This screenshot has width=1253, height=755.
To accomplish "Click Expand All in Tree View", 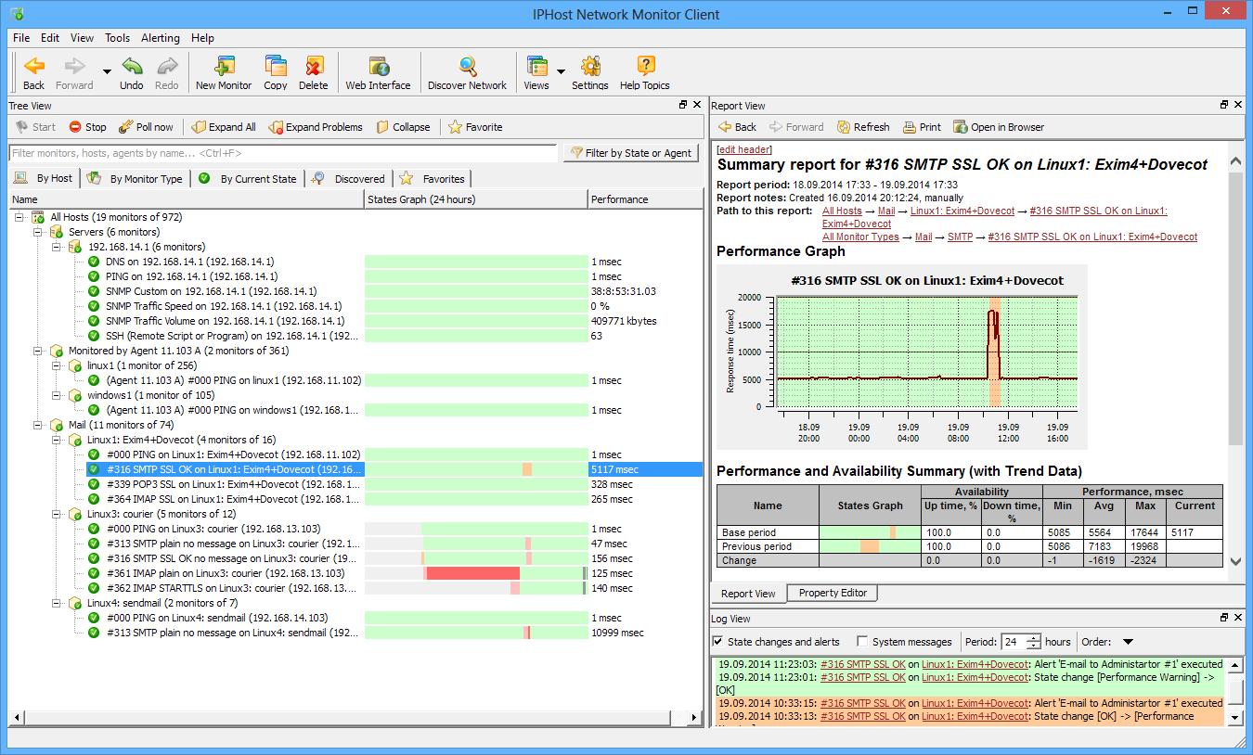I will tap(223, 127).
